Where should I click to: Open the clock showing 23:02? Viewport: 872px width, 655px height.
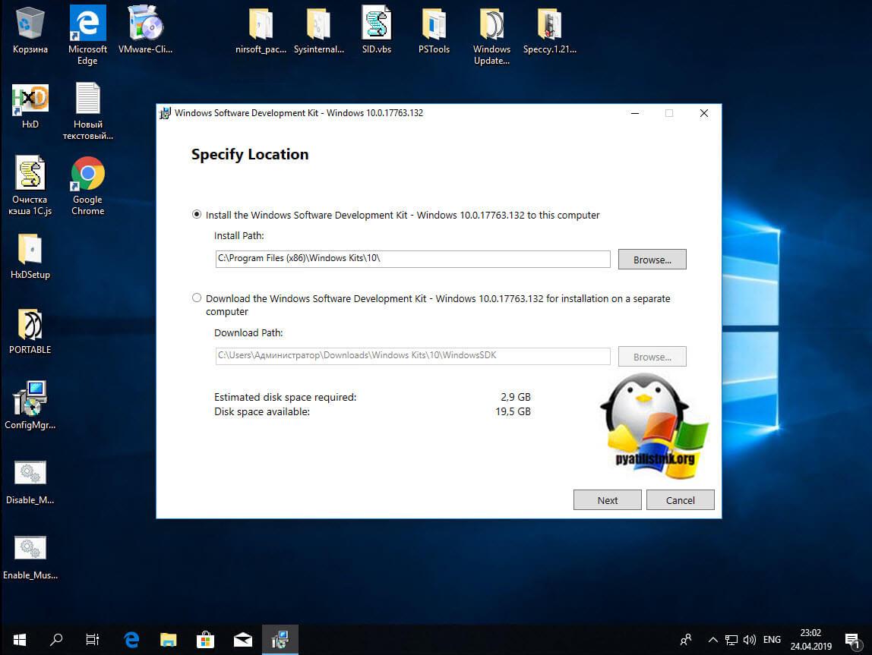810,640
